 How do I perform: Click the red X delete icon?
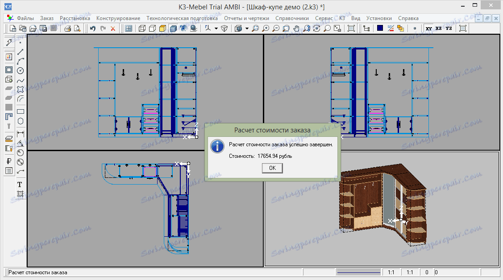(112, 29)
